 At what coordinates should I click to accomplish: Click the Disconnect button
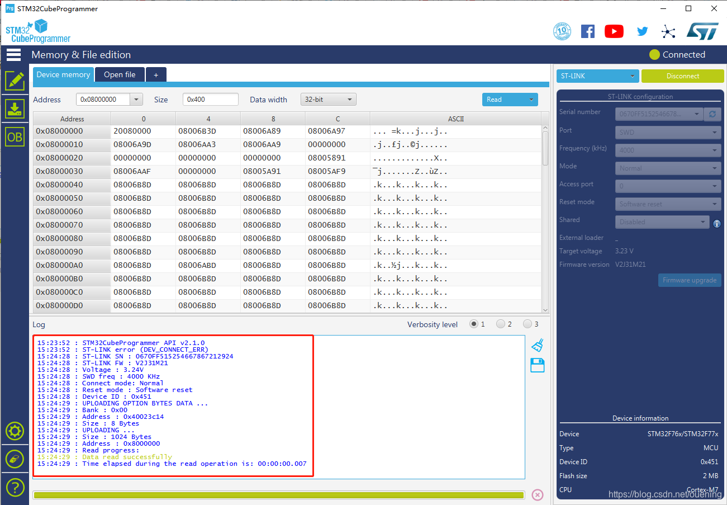coord(682,76)
